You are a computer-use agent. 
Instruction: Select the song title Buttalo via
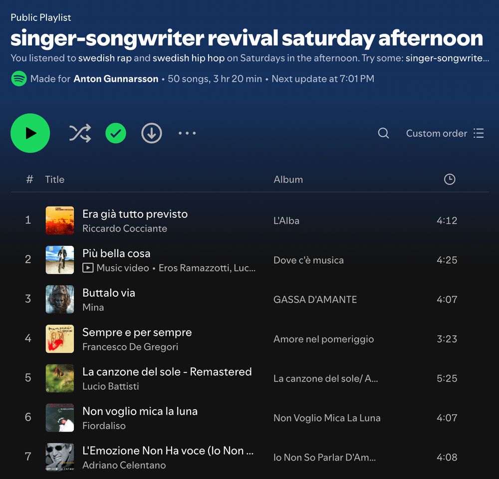pyautogui.click(x=109, y=293)
